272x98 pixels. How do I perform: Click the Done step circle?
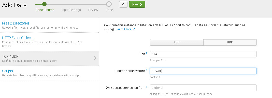pyautogui.click(x=109, y=4)
